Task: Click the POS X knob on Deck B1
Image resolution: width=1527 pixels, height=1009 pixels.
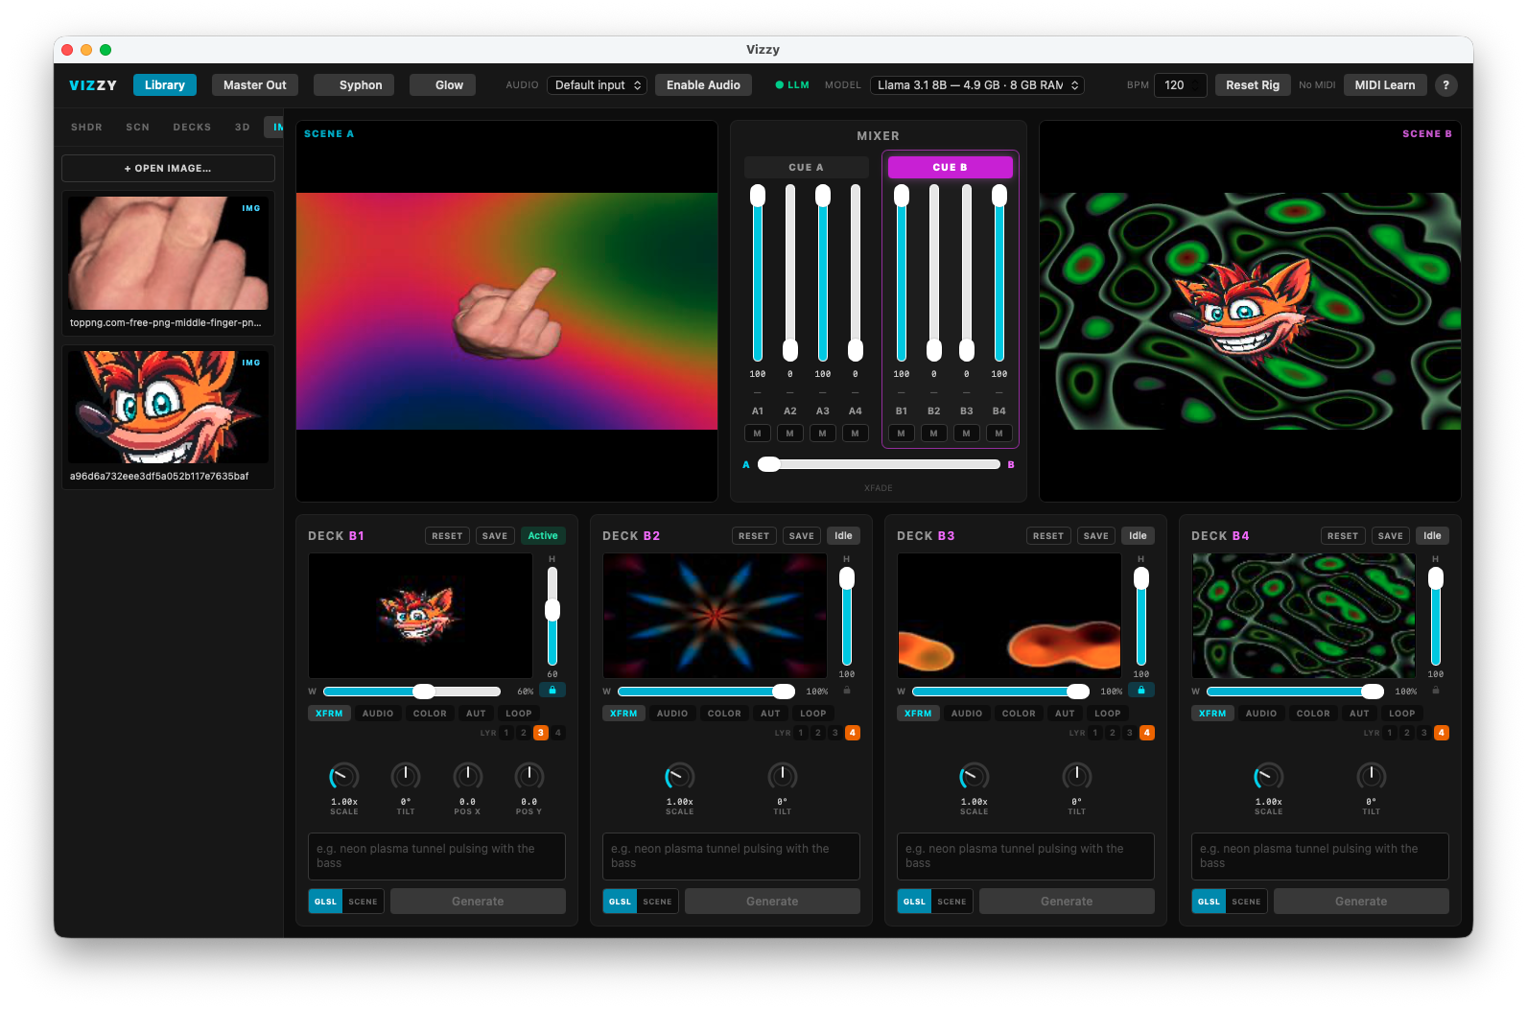Action: [x=467, y=776]
